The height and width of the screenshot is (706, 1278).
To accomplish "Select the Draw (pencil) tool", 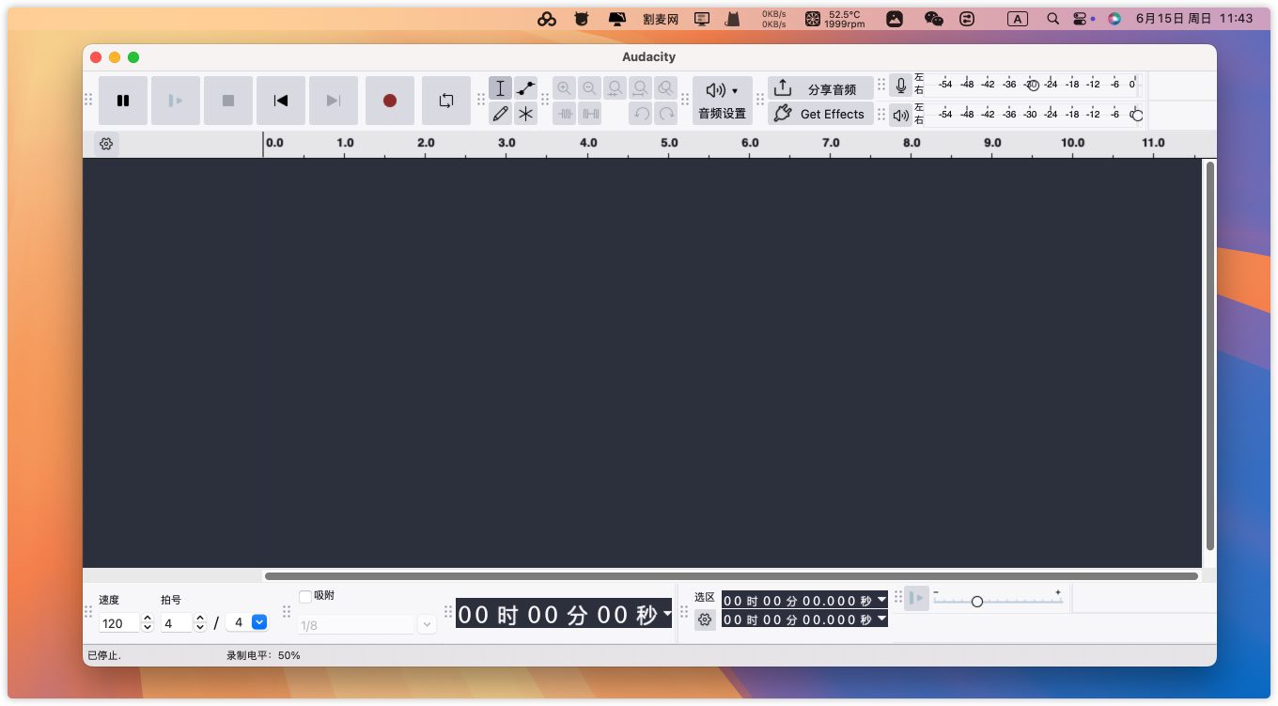I will click(500, 114).
